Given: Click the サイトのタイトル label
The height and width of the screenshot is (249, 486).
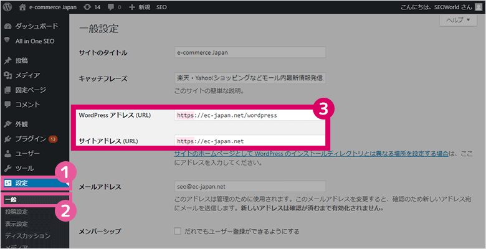Looking at the screenshot, I should [x=103, y=53].
